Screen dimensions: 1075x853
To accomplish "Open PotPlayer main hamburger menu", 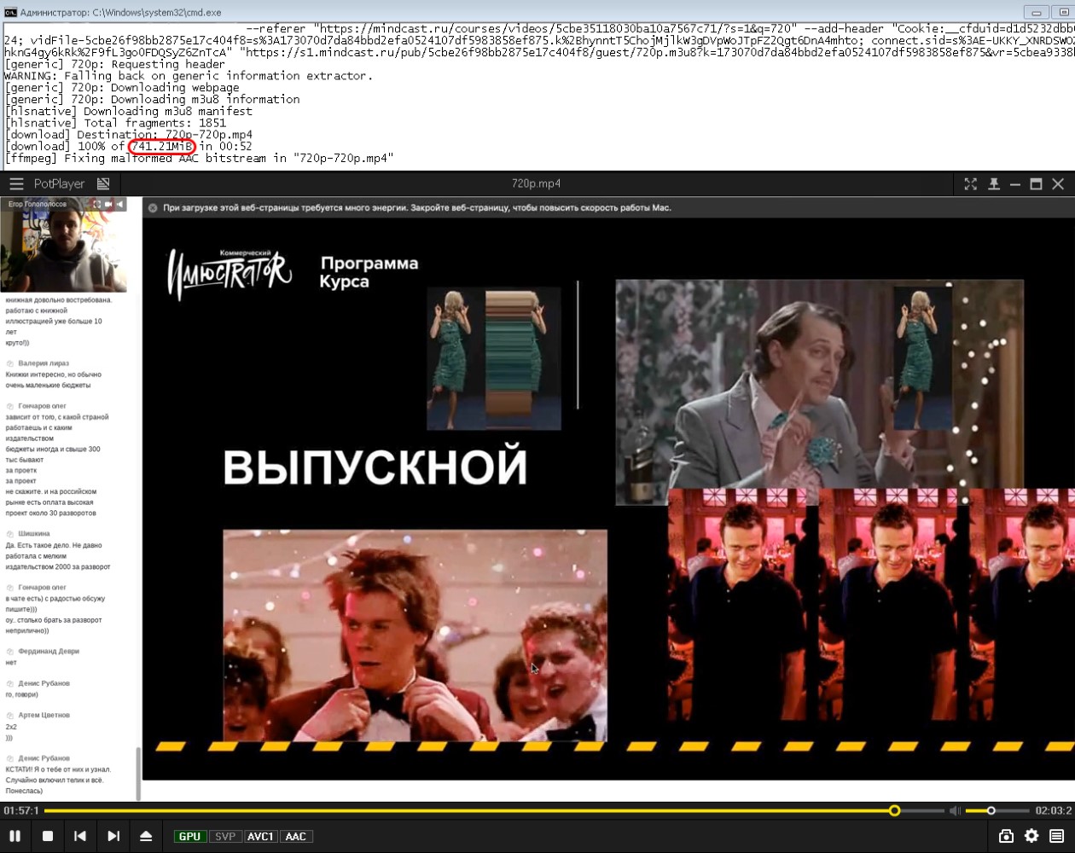I will [x=16, y=183].
